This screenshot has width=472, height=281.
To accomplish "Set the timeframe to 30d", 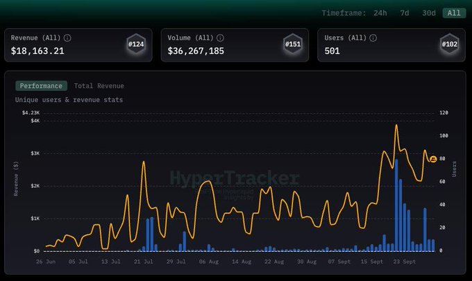I will click(429, 13).
